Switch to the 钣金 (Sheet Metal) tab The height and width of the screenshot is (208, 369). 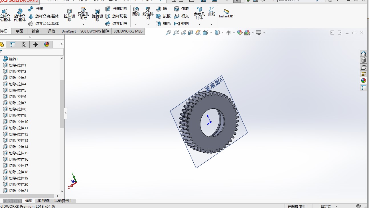click(35, 31)
